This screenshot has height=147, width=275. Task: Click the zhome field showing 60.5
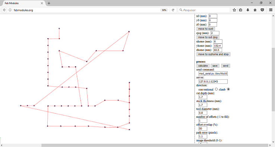(x=218, y=50)
